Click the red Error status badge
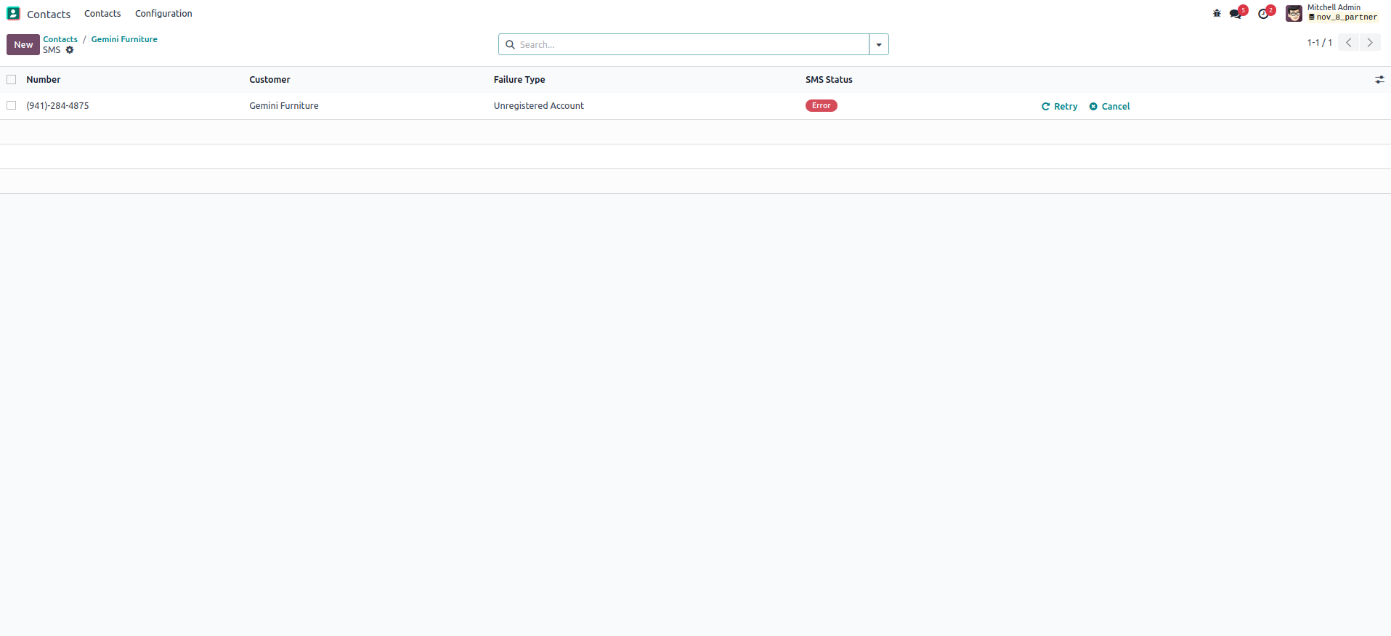Image resolution: width=1391 pixels, height=636 pixels. [822, 106]
